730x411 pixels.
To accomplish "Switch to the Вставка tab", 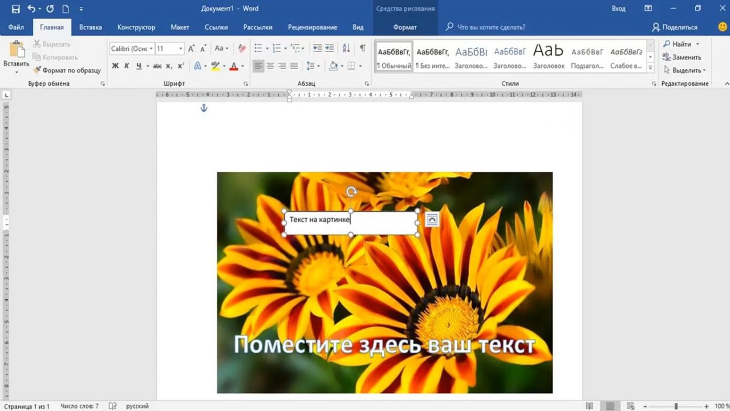I will pyautogui.click(x=91, y=27).
